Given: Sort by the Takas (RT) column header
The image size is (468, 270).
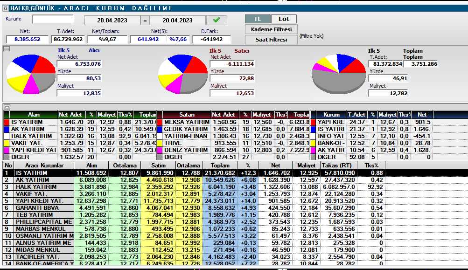Looking at the screenshot, I should pos(338,165).
